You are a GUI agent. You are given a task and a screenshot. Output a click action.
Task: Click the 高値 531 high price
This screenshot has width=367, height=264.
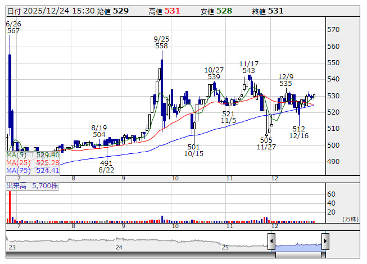164,11
